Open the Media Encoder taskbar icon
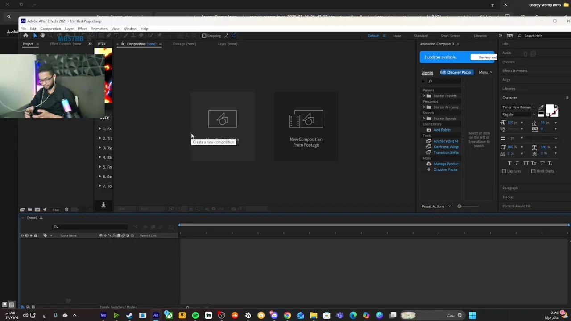The image size is (571, 321). pyautogui.click(x=103, y=316)
